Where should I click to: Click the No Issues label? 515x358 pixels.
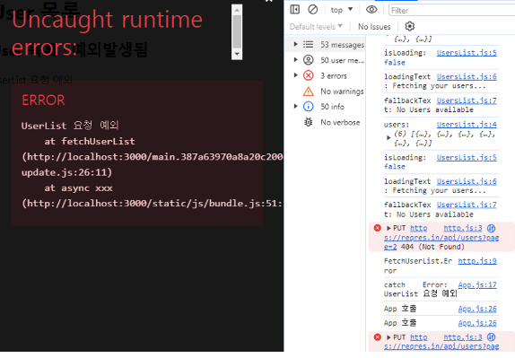(374, 26)
